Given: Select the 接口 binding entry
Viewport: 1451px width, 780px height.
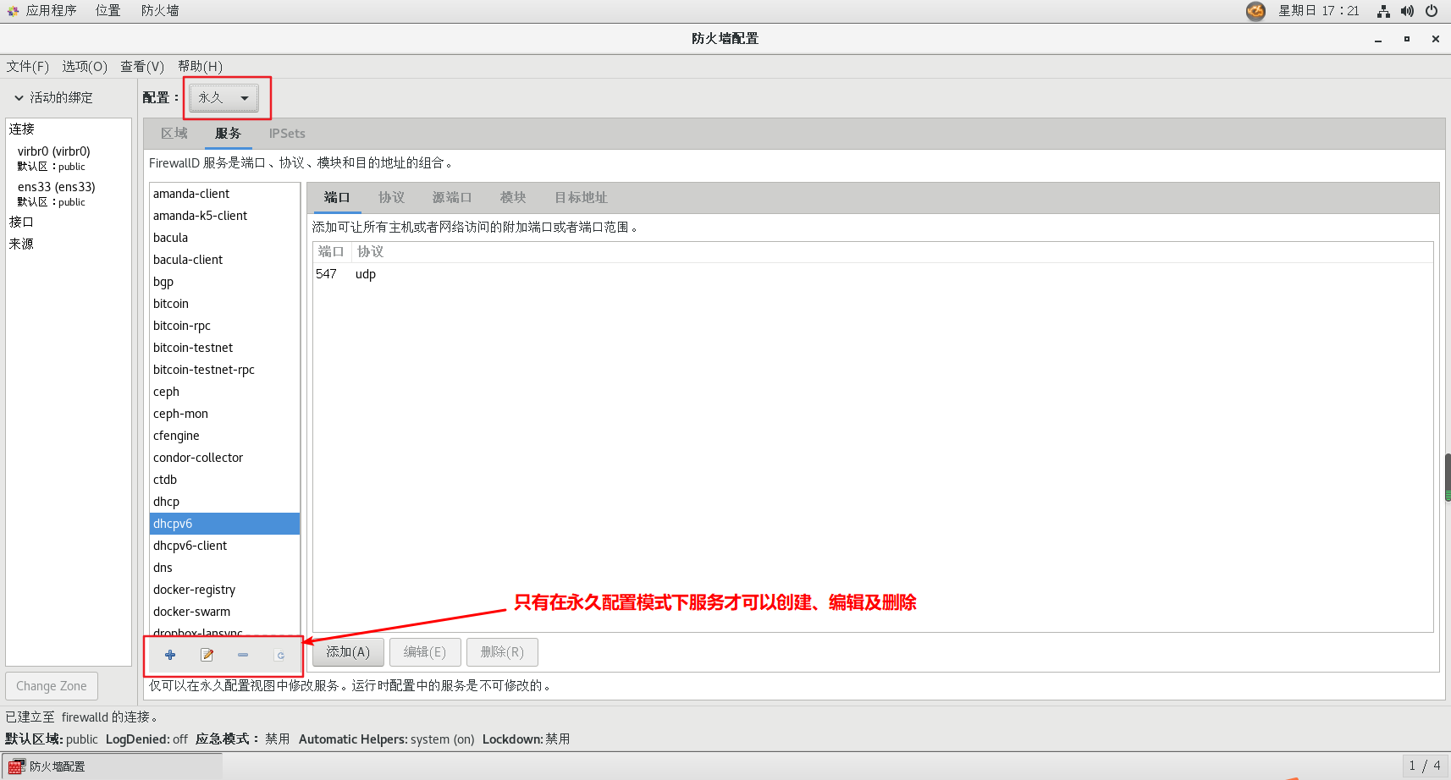Looking at the screenshot, I should coord(68,222).
